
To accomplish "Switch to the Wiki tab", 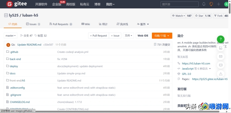I will 86,24.
